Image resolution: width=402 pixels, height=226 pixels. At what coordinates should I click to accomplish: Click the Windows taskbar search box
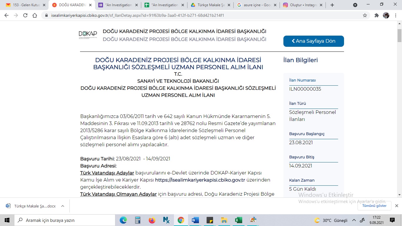coord(65,220)
